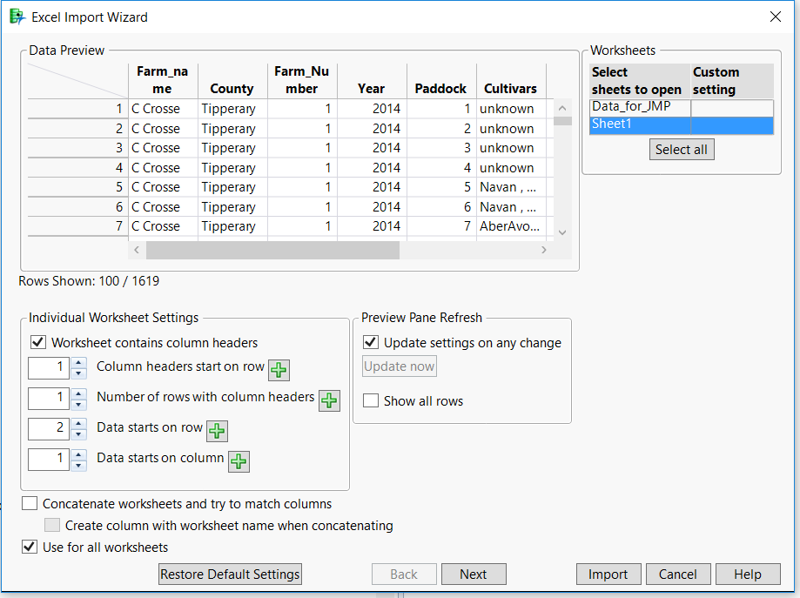Viewport: 800px width, 598px height.
Task: Click the Import button
Action: coord(608,574)
